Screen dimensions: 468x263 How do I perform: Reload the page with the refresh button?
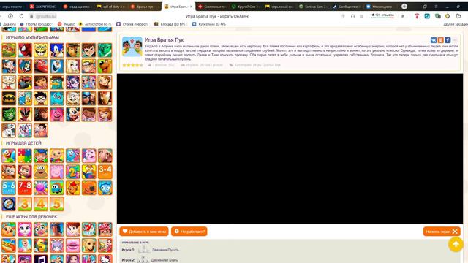21,16
